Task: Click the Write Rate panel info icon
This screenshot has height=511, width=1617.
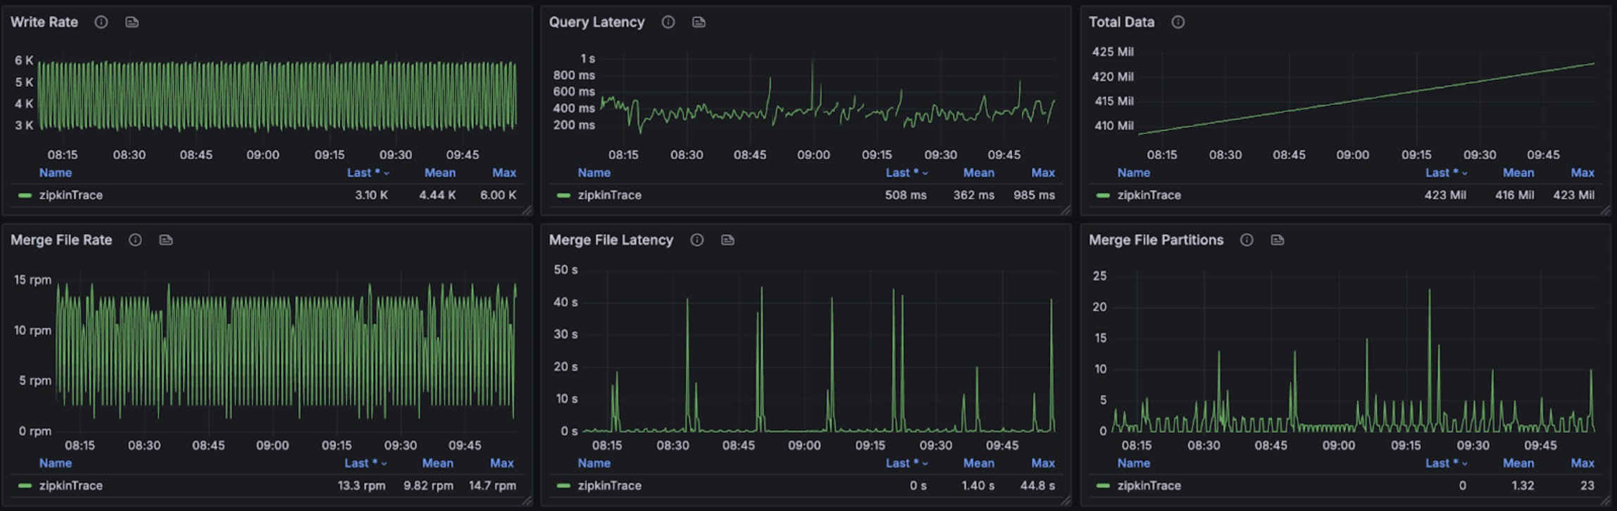Action: [101, 23]
